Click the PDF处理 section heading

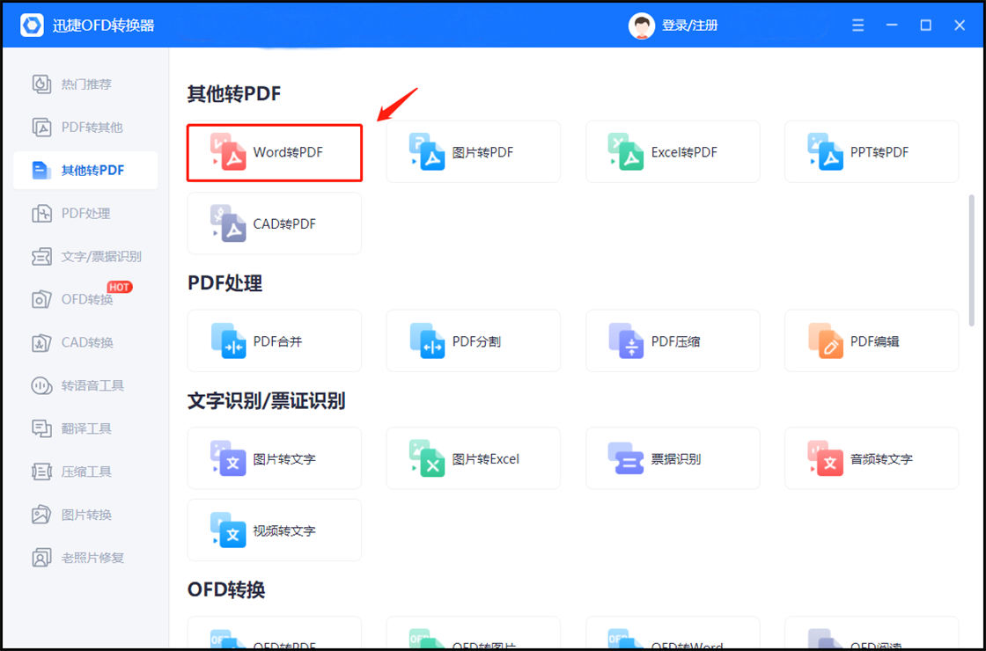(224, 283)
